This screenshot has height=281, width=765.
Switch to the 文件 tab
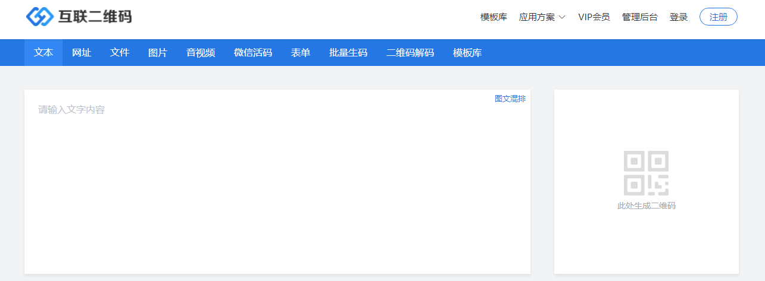tap(120, 53)
